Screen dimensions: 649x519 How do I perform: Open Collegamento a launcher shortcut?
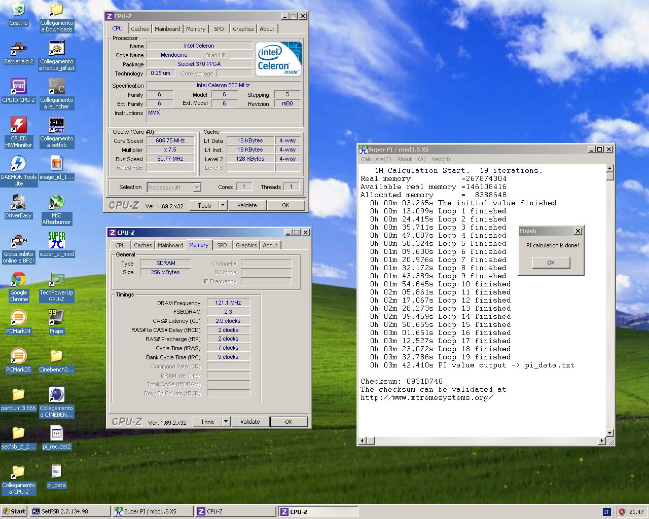[x=57, y=94]
